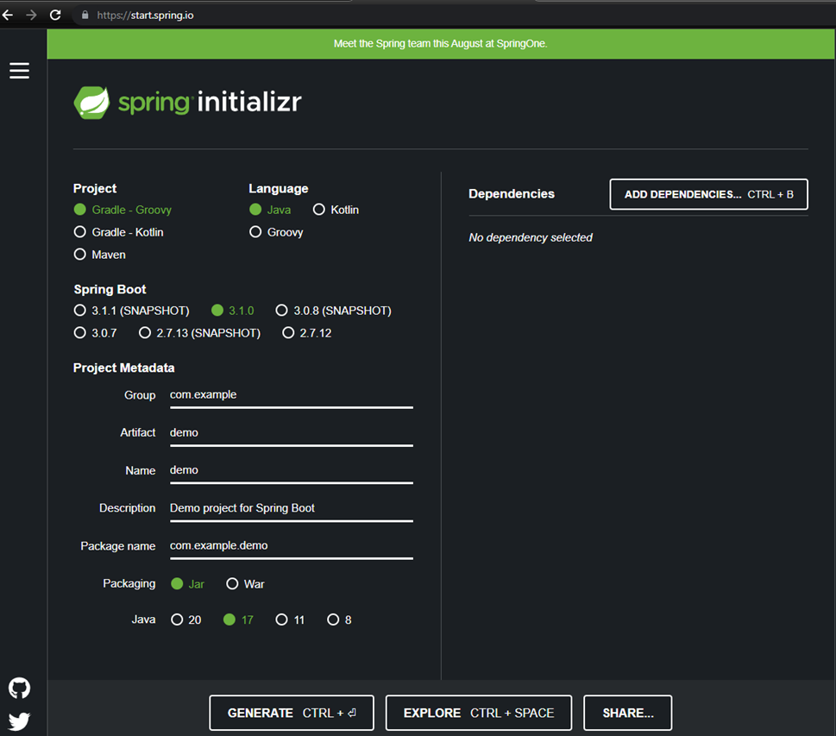
Task: Select Java version 11
Action: click(290, 620)
